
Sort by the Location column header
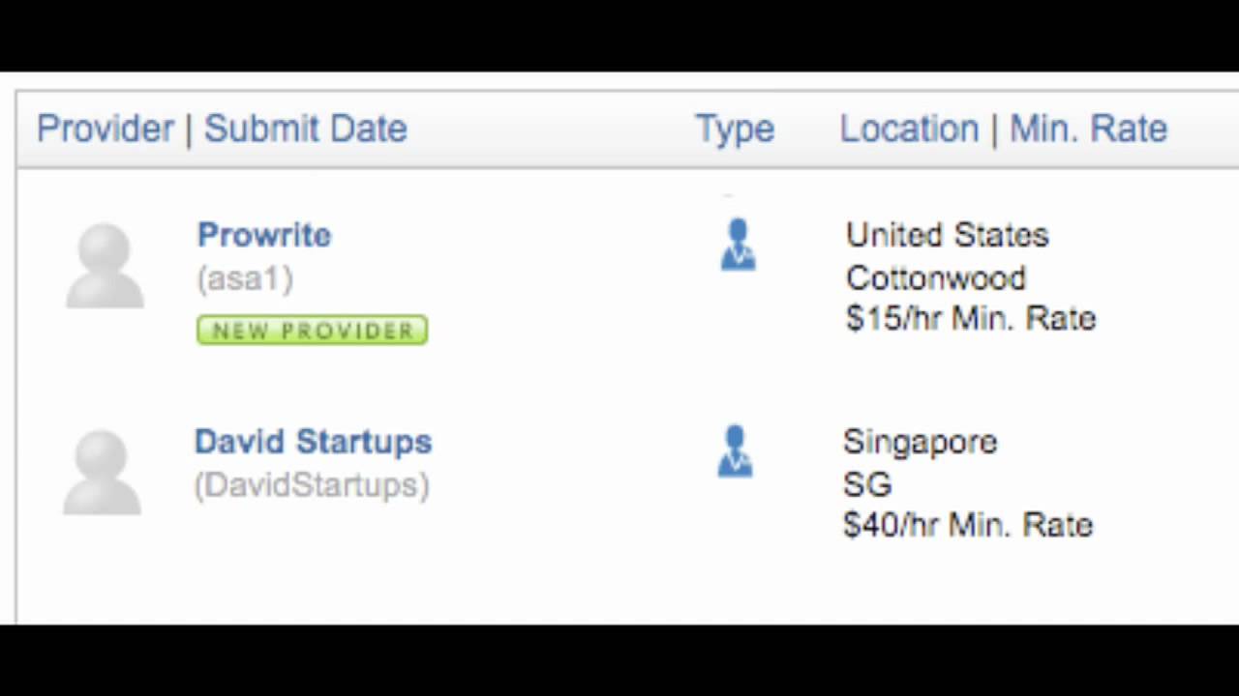coord(909,129)
